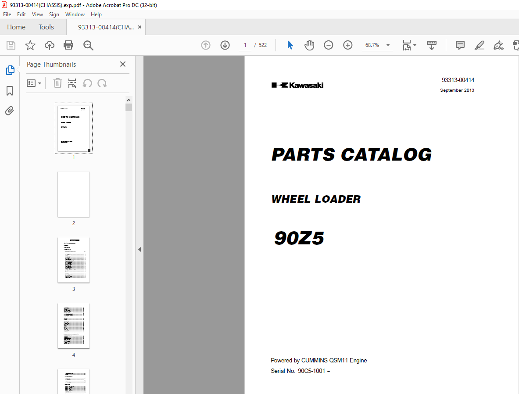Select the Highlight text pen tool
519x394 pixels.
pos(479,45)
